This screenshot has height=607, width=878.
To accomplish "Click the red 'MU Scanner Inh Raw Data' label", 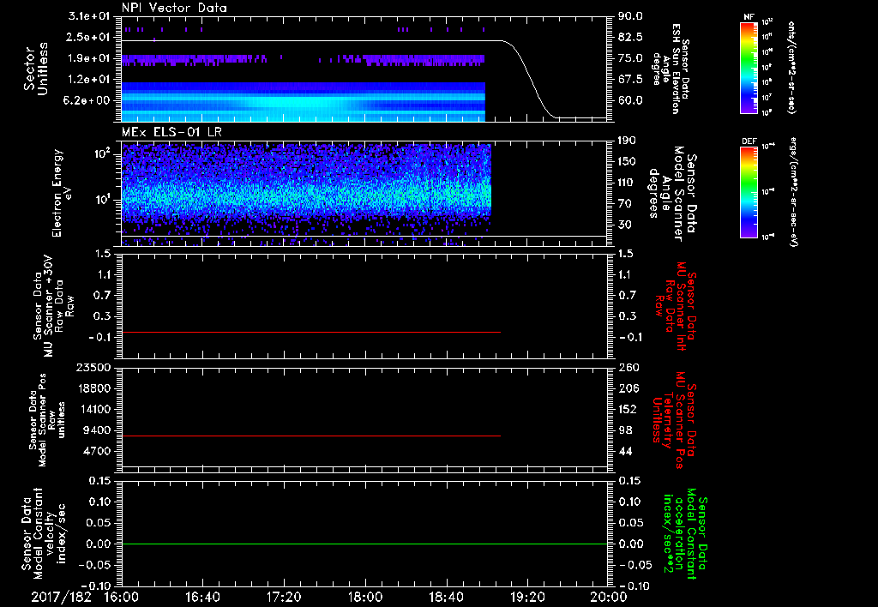I will coord(675,306).
